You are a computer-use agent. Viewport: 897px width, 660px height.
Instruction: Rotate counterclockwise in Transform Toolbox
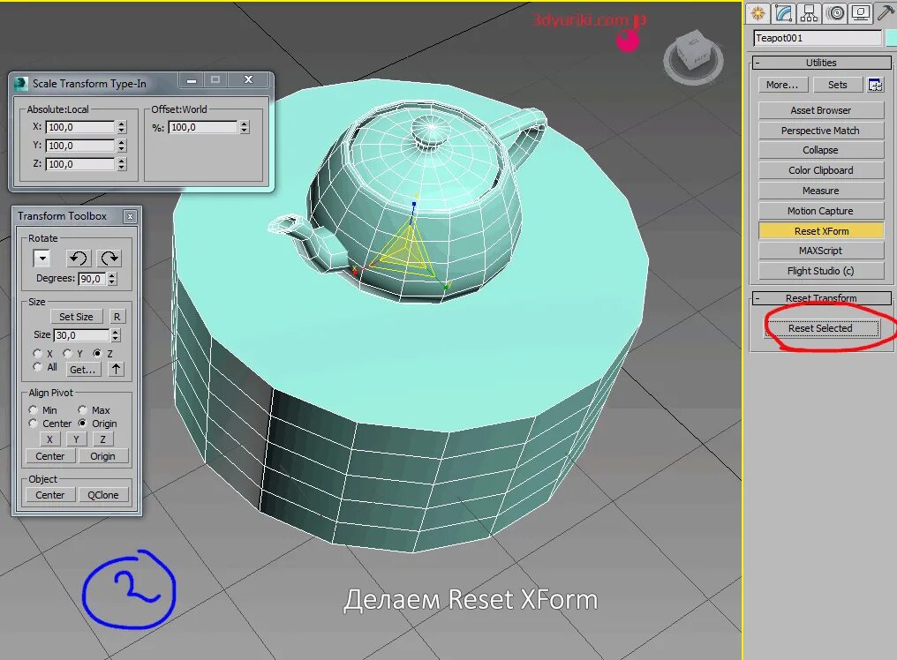click(79, 259)
